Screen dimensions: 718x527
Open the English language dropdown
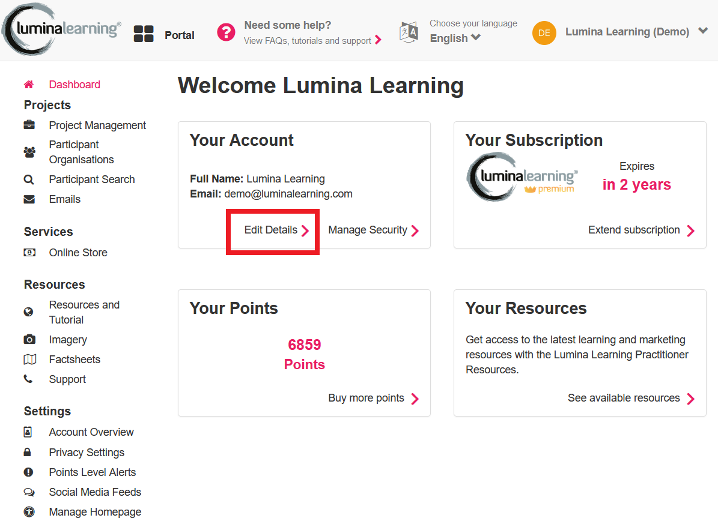(455, 38)
